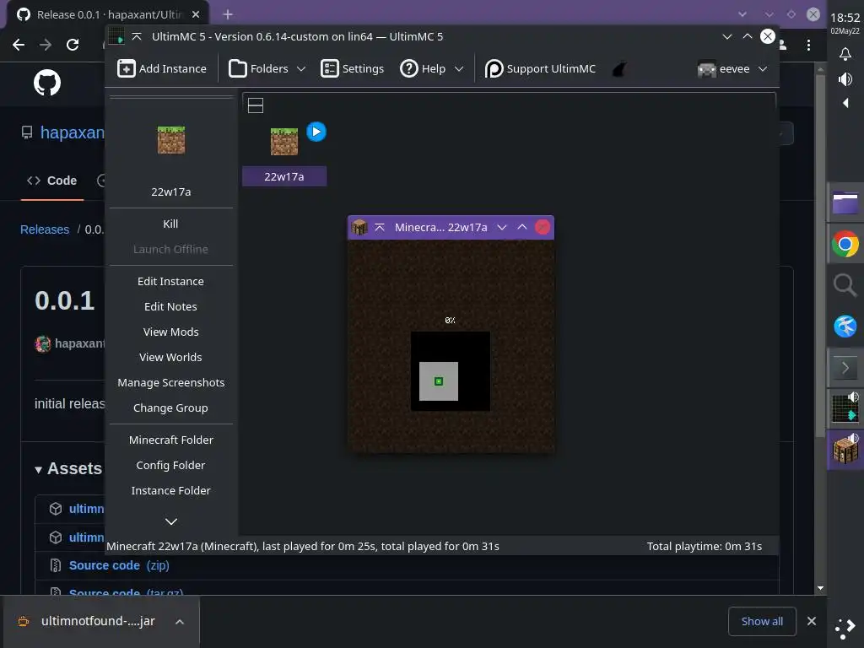Click Minecraft window crafting table icon

pos(359,227)
